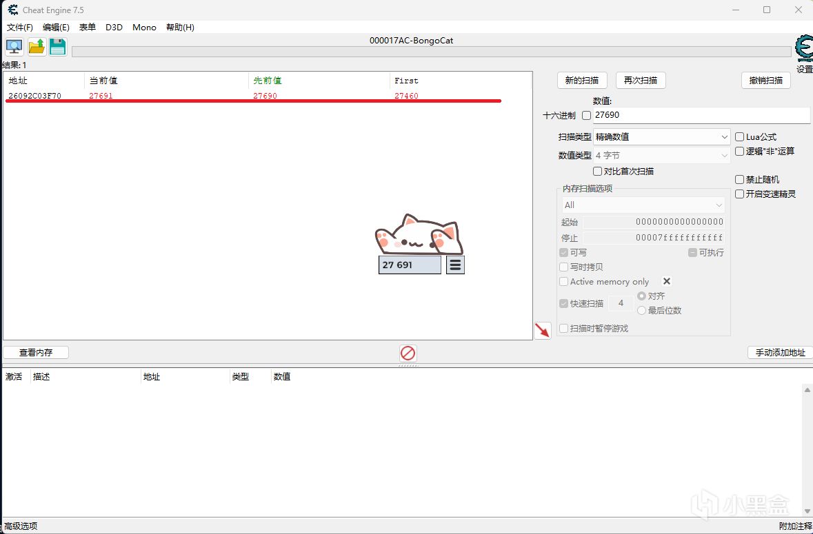Enable the 逻辑"非"运算 checkbox
Screen dimensions: 813x534
tap(740, 151)
